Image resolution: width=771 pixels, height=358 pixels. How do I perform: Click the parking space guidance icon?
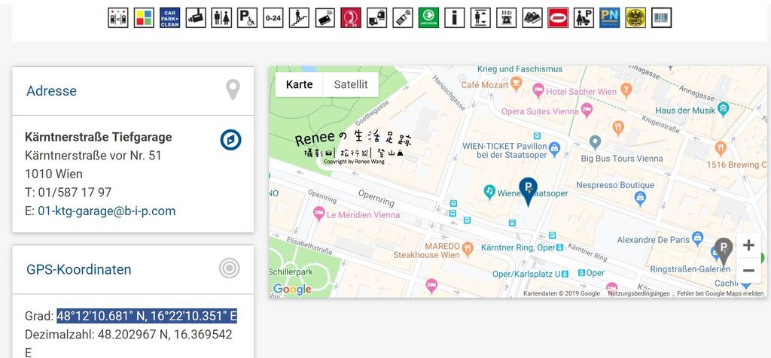pos(118,18)
